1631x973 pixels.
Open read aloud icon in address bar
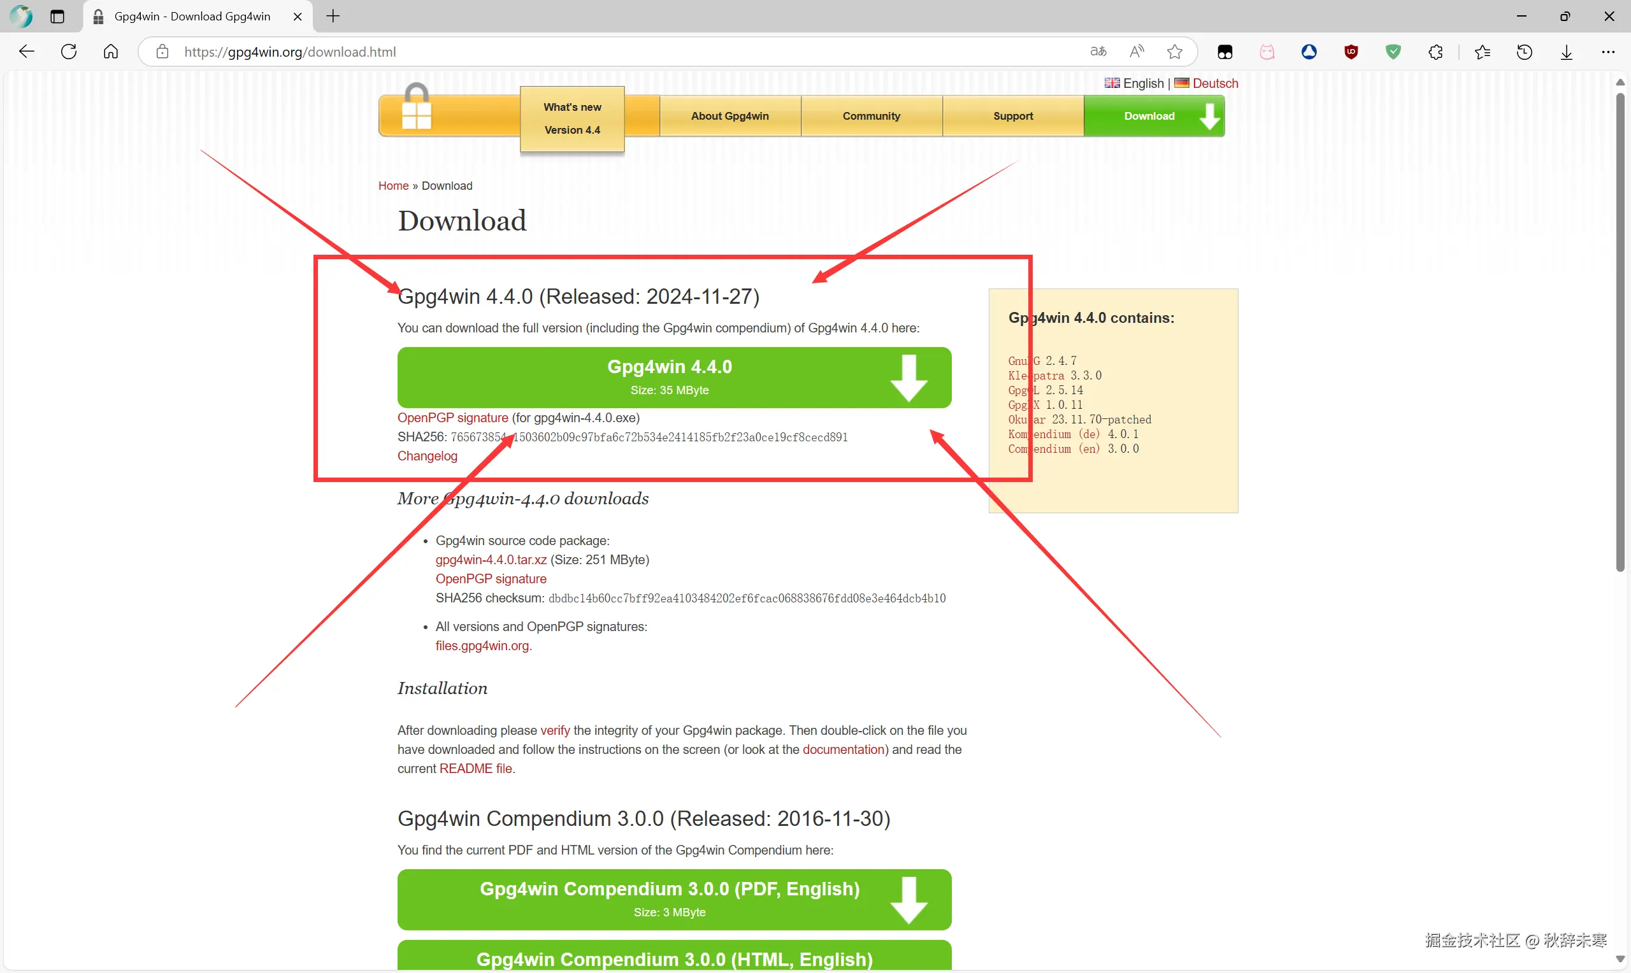click(1137, 52)
